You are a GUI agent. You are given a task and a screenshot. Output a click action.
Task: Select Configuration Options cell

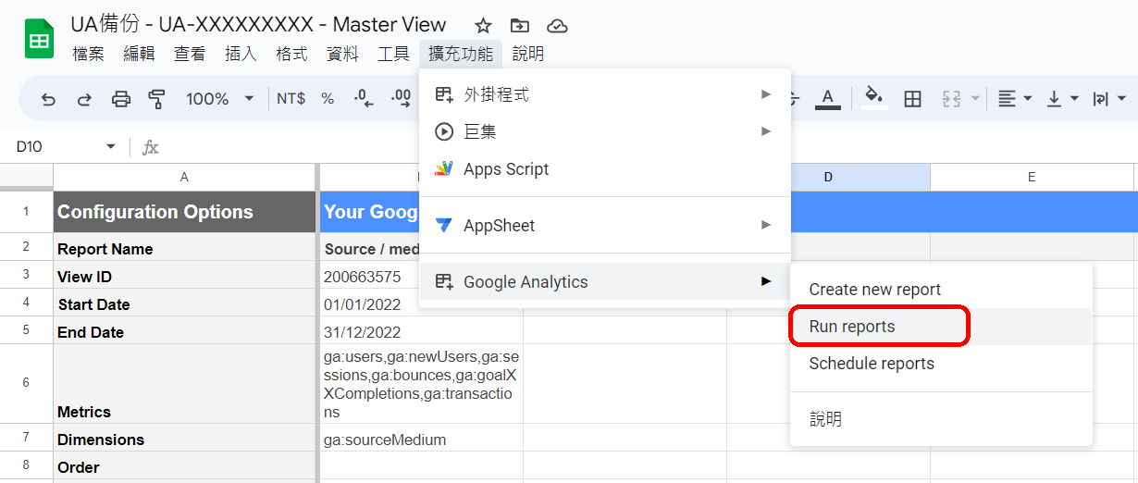click(184, 212)
